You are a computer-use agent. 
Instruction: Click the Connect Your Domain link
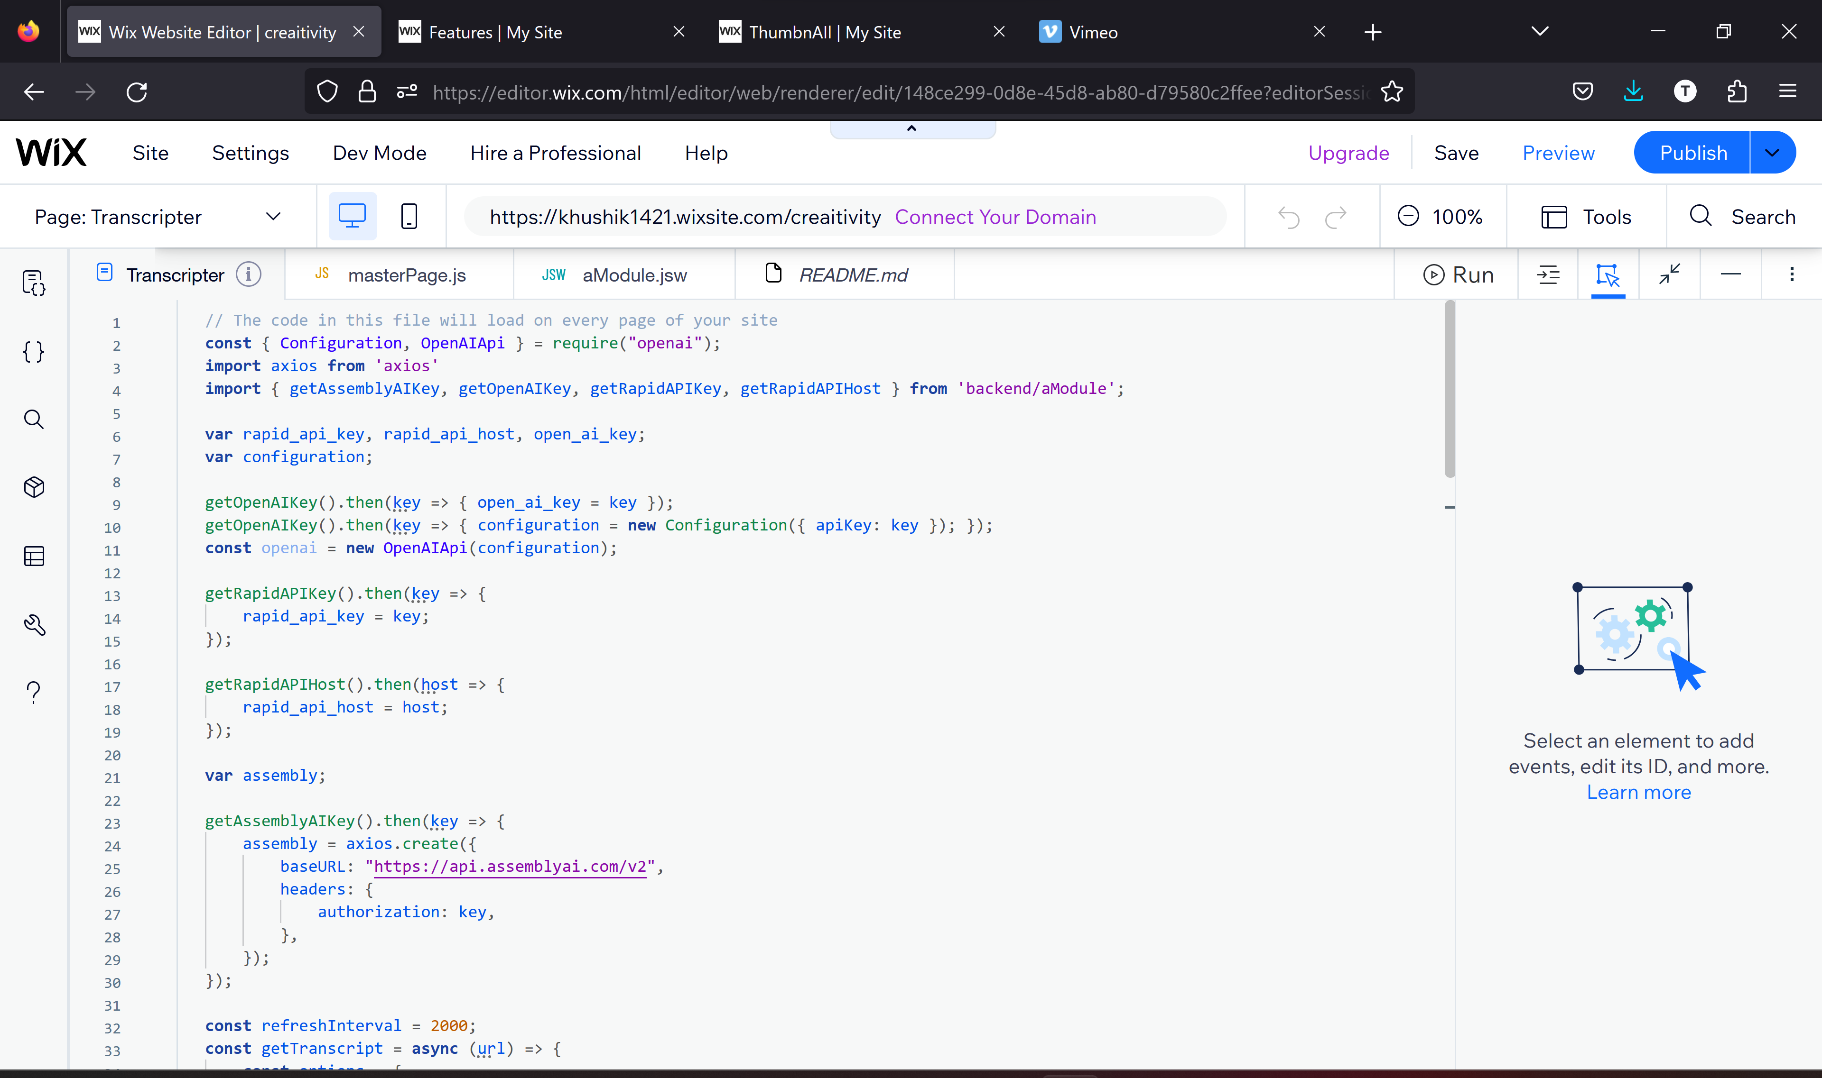tap(995, 217)
